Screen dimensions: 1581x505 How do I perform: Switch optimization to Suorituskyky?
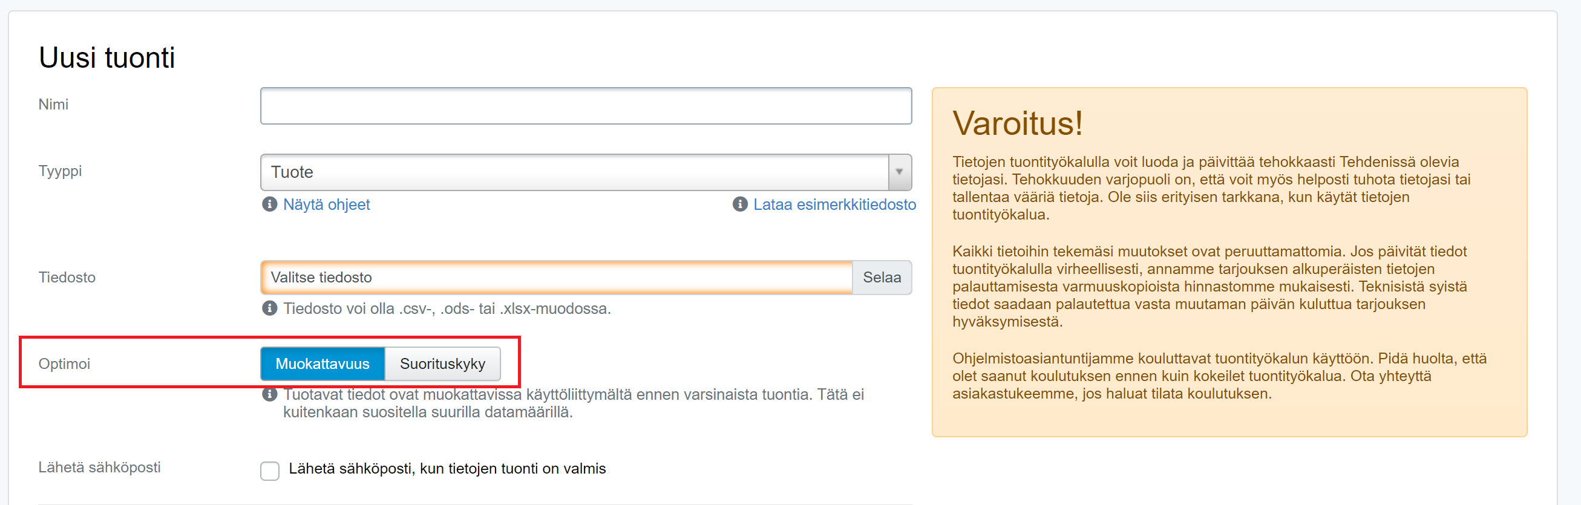point(442,364)
